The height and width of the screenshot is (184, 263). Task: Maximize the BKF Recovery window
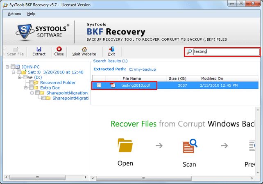241,4
